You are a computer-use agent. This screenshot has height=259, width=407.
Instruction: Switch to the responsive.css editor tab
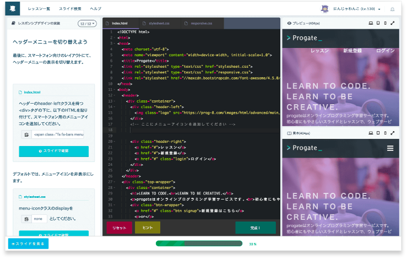pos(202,23)
